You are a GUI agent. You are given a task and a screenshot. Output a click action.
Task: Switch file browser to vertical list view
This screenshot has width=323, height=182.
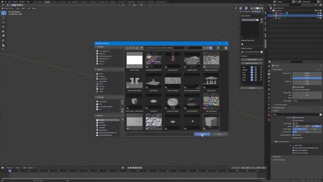[x=204, y=48]
